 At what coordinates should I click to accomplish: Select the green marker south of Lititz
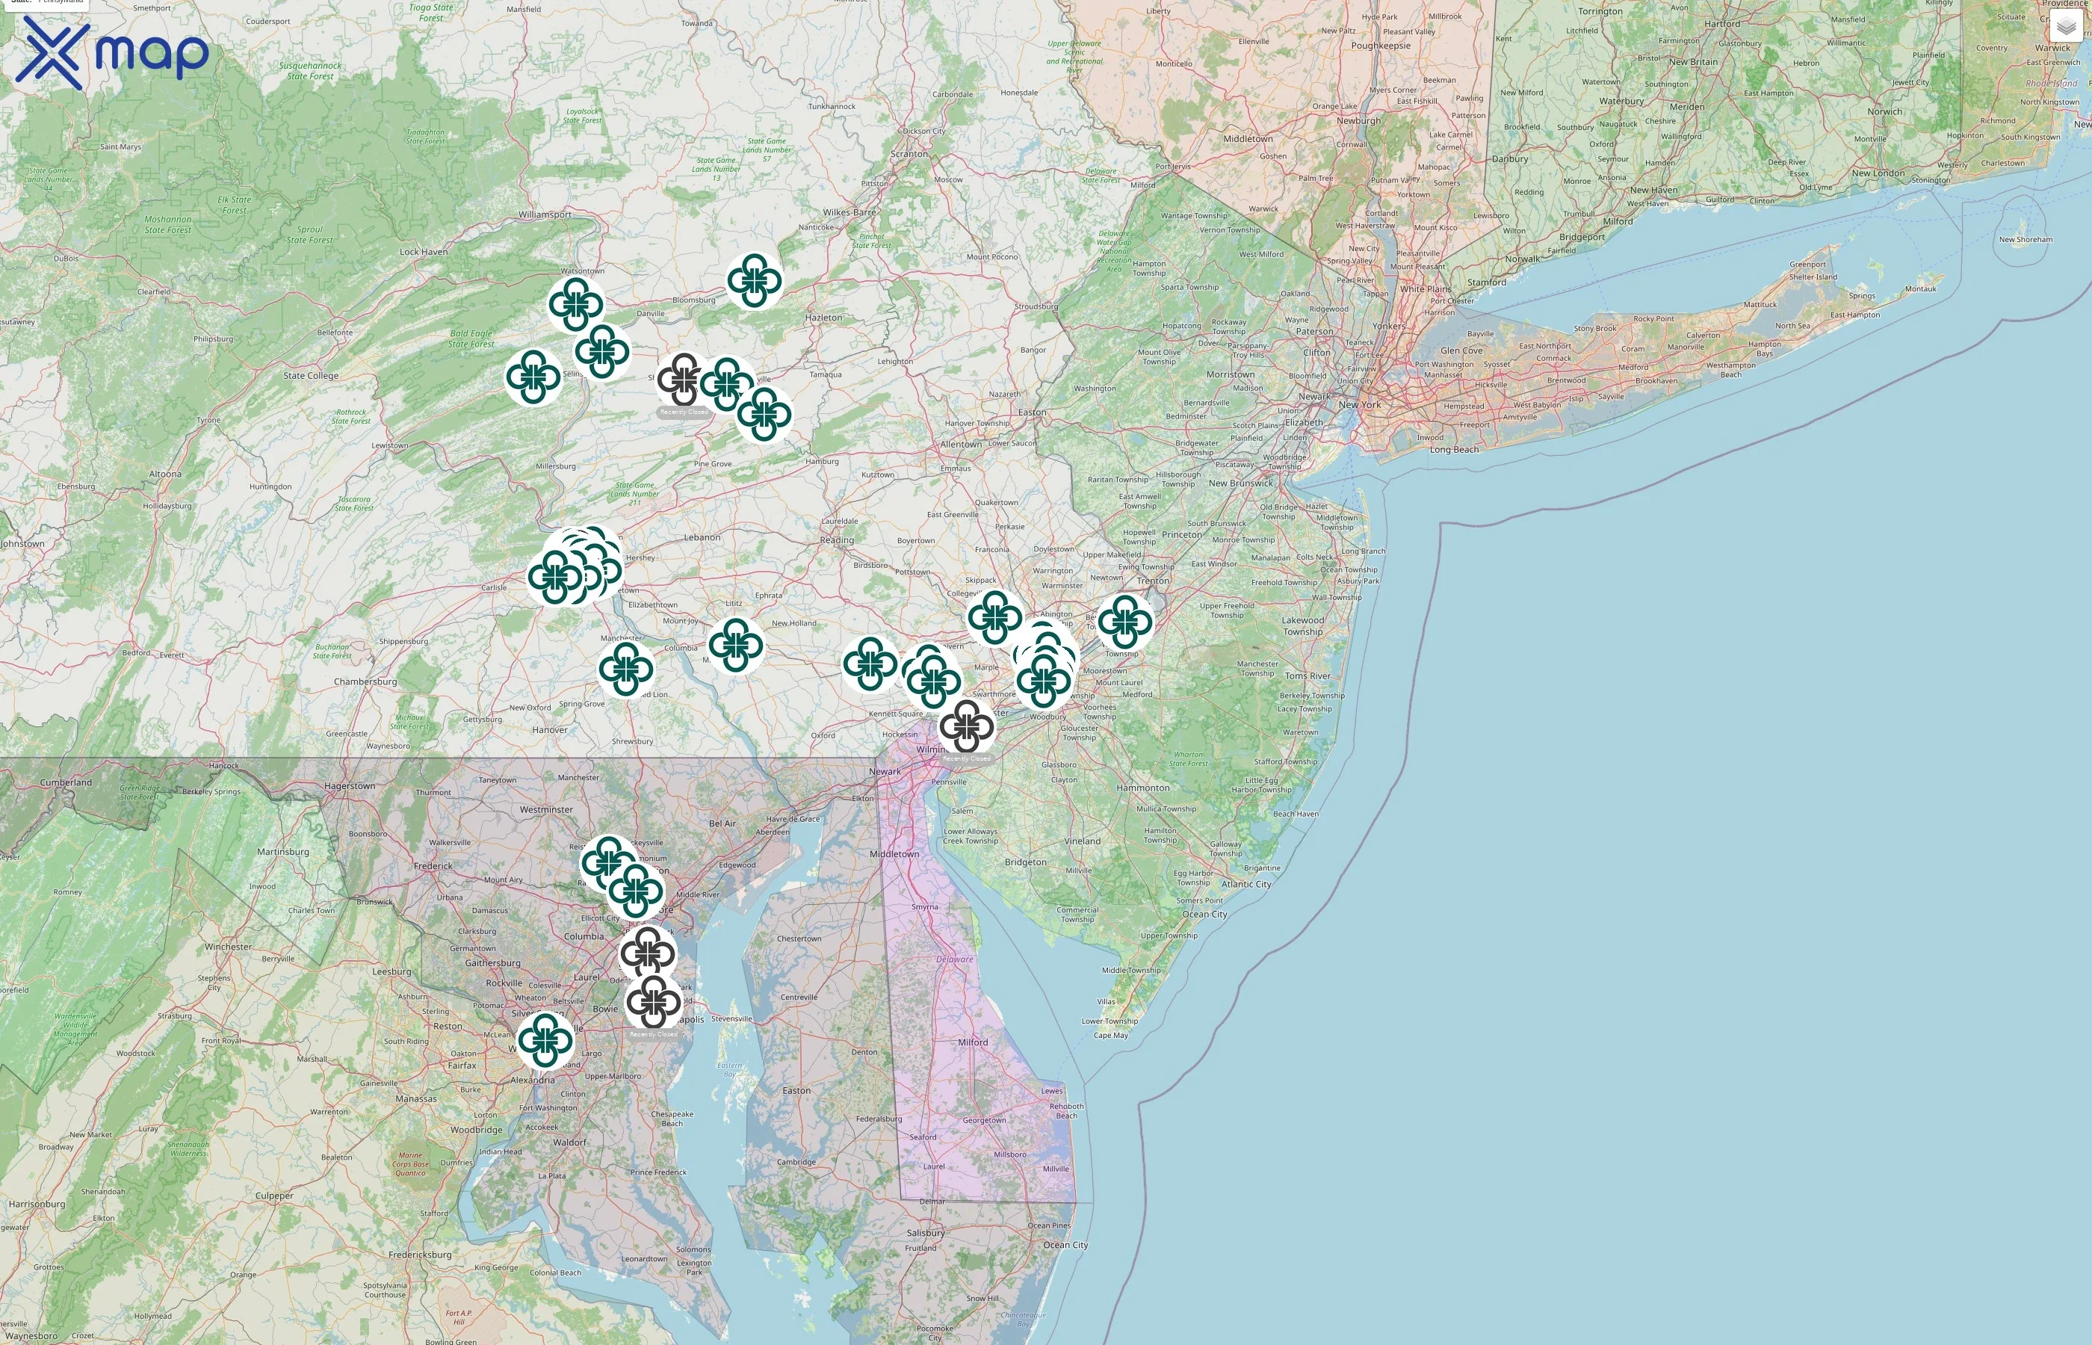(x=735, y=646)
